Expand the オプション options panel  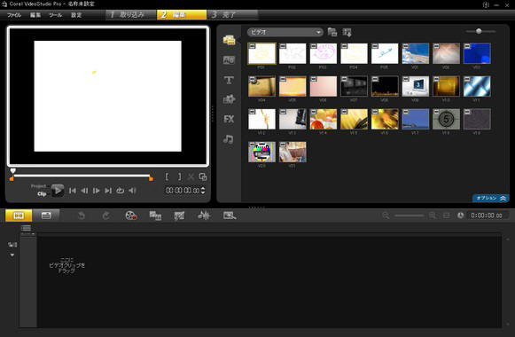click(x=491, y=198)
